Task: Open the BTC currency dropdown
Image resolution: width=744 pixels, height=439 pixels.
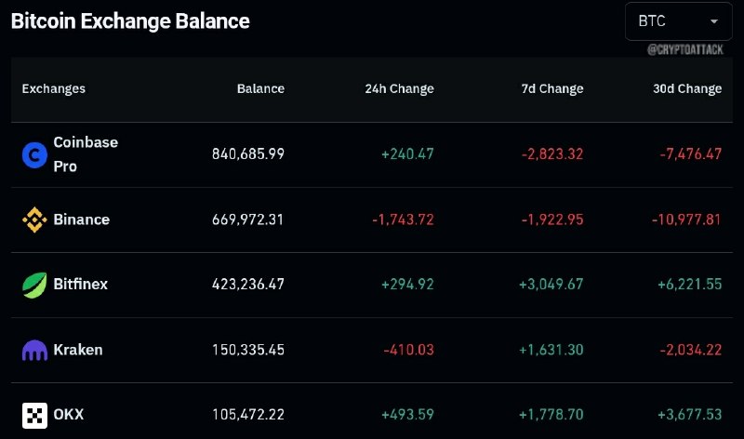Action: (x=679, y=21)
